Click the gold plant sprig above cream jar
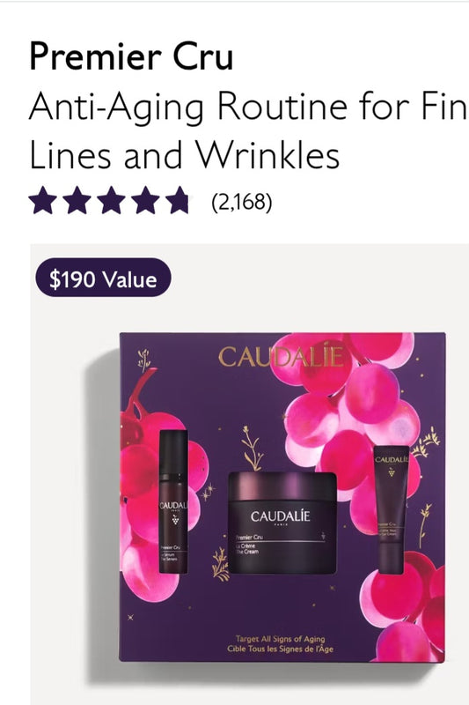 253,448
